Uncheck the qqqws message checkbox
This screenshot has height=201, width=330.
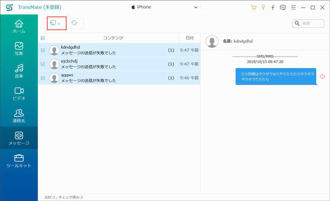(x=43, y=78)
